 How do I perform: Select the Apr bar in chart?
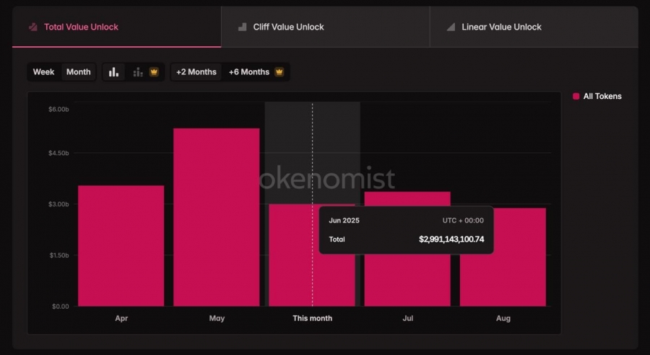pyautogui.click(x=121, y=246)
